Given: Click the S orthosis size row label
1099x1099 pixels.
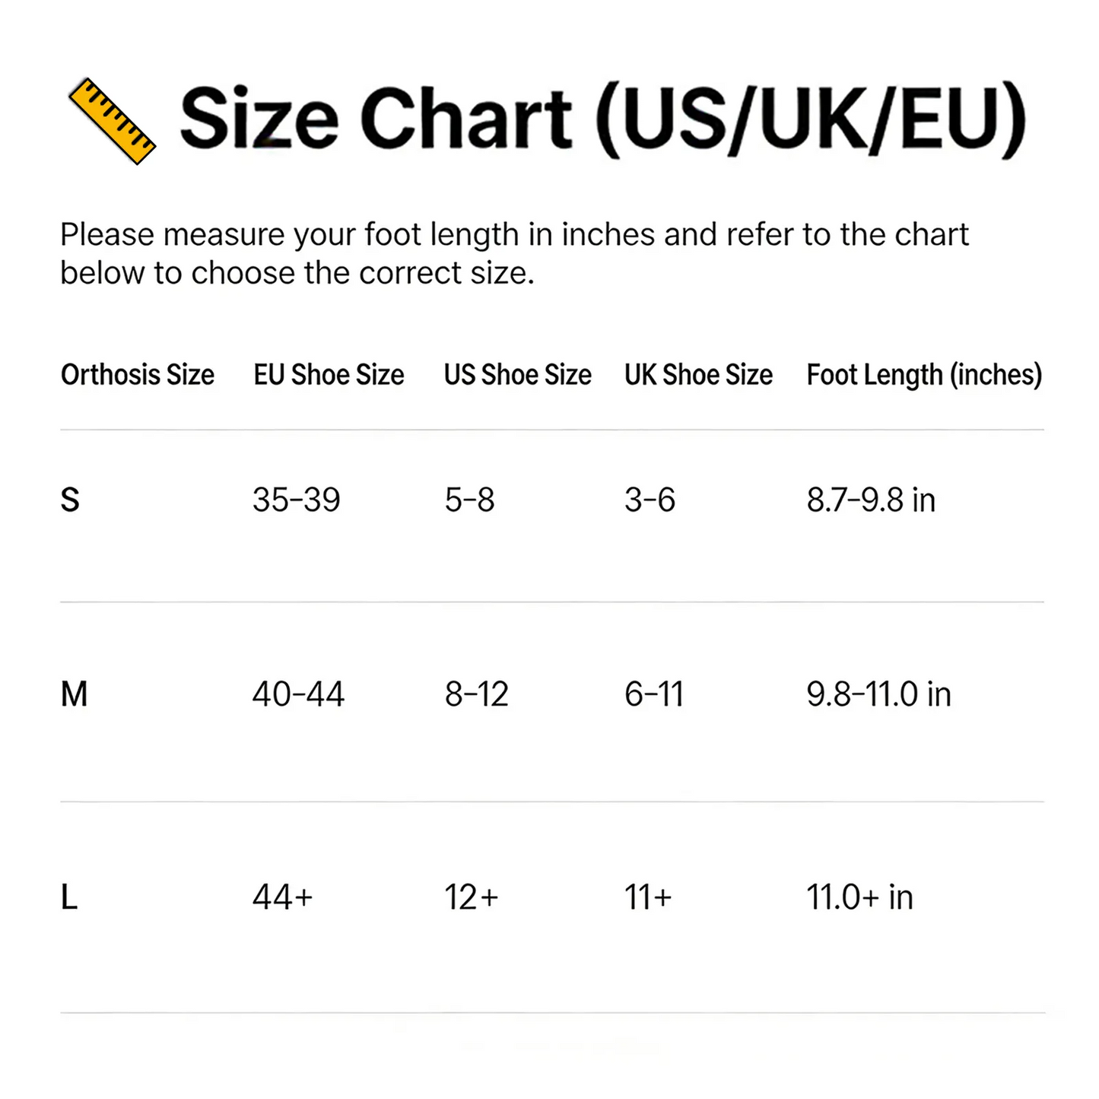Looking at the screenshot, I should (70, 500).
